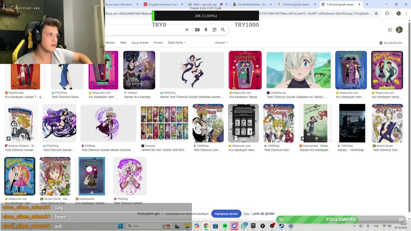This screenshot has width=411, height=231.
Task: Open Spotify from the taskbar
Action: tap(225, 226)
